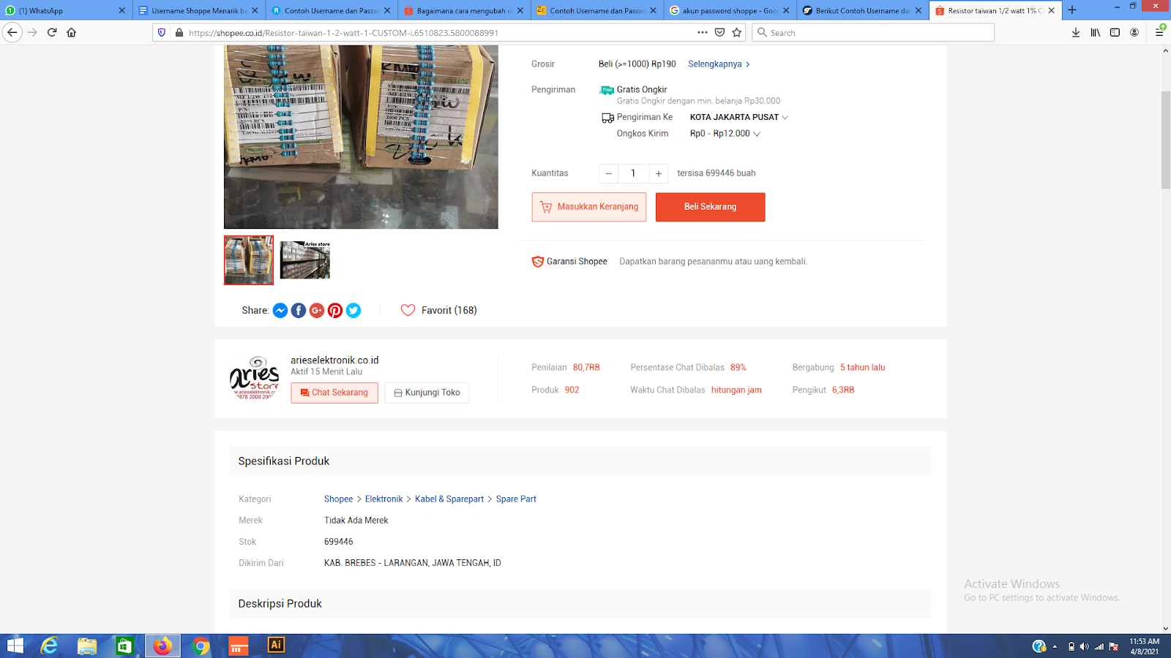Viewport: 1171px width, 658px height.
Task: Toggle tracking protection shield in address bar
Action: [x=161, y=32]
